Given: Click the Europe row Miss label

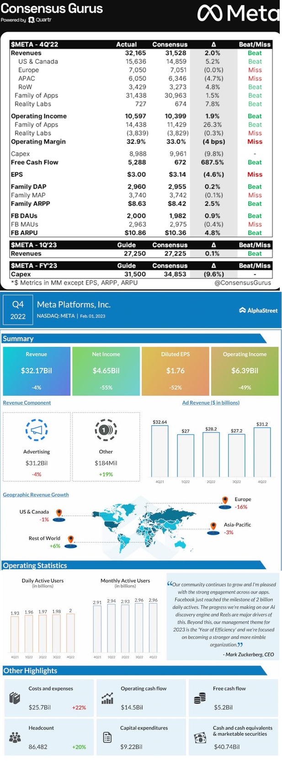Looking at the screenshot, I should pos(255,70).
